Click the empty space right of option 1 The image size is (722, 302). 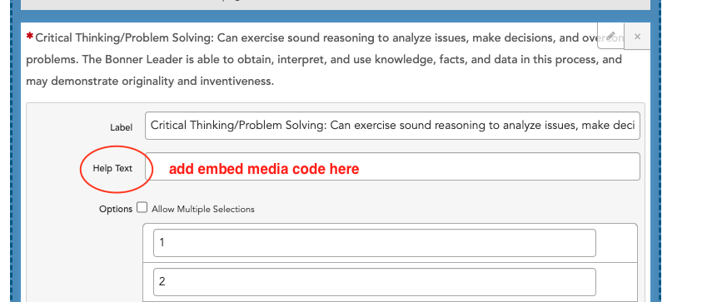[616, 243]
